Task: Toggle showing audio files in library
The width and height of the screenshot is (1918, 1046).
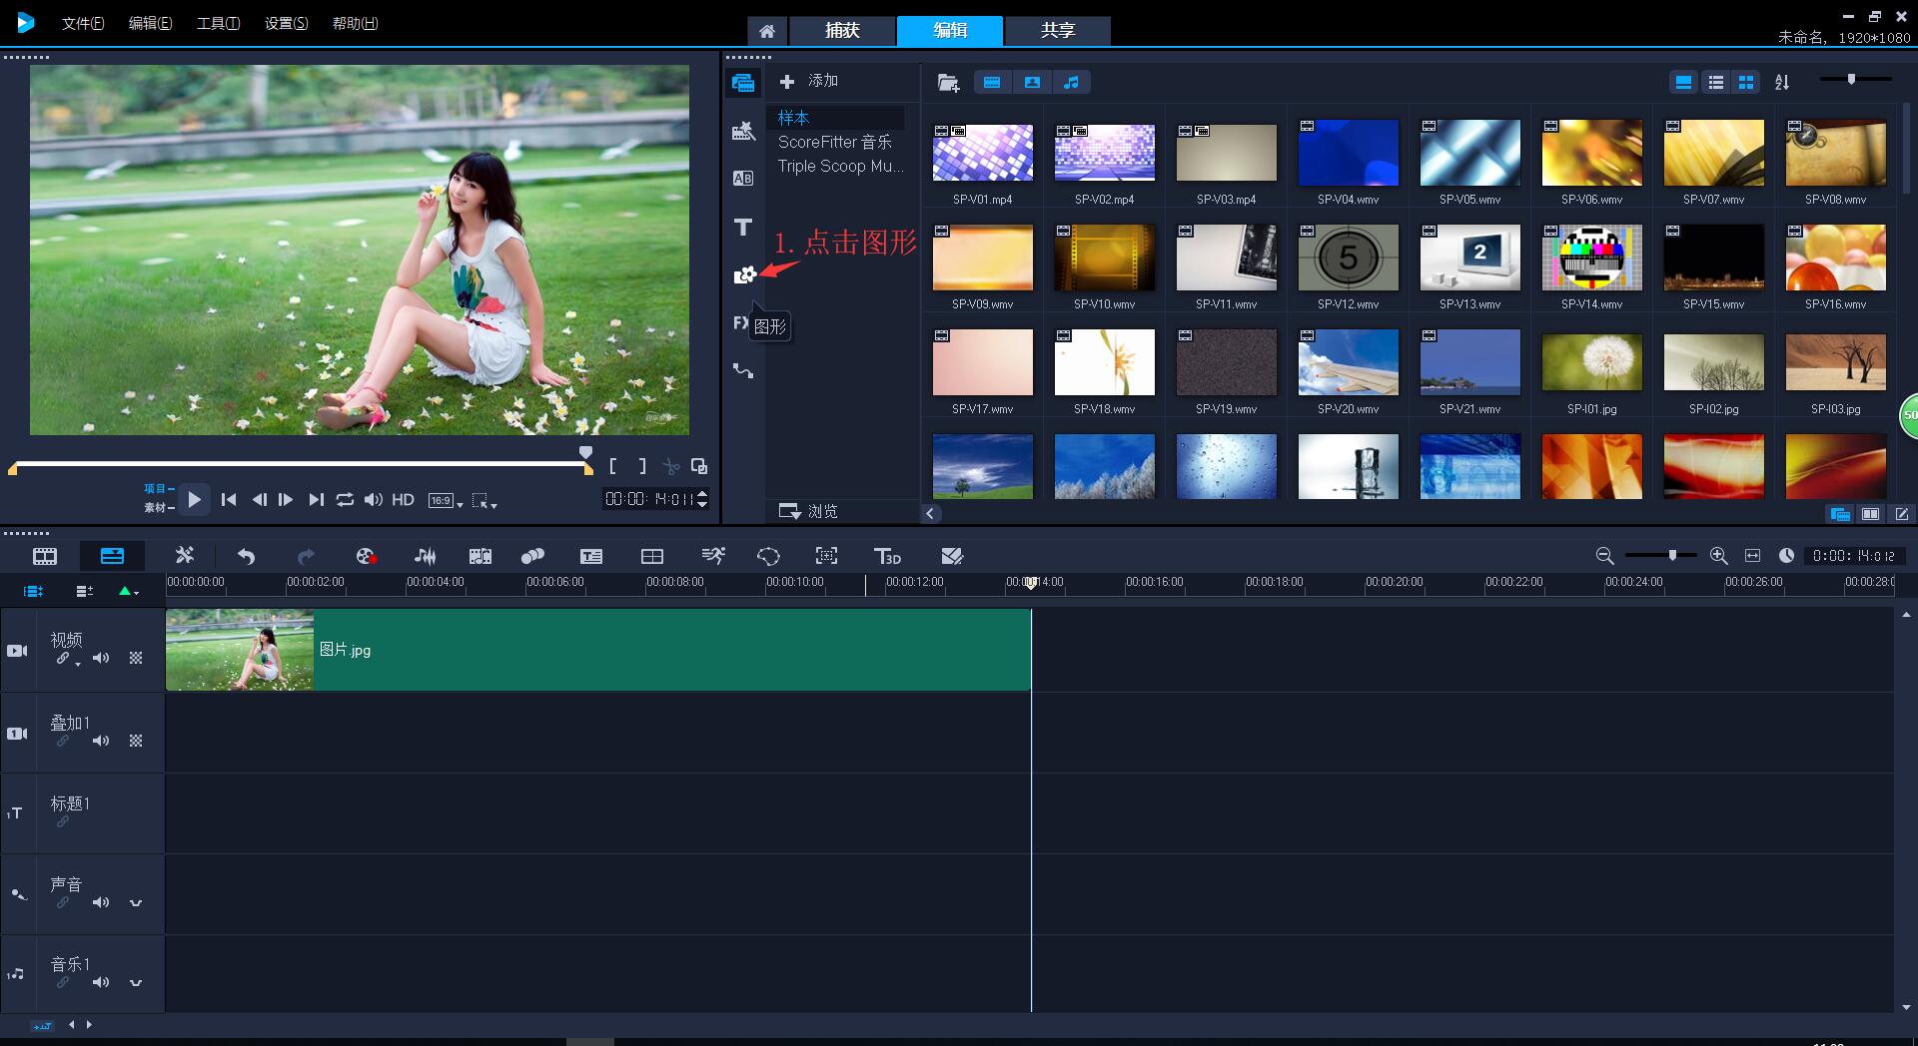Action: pyautogui.click(x=1071, y=82)
